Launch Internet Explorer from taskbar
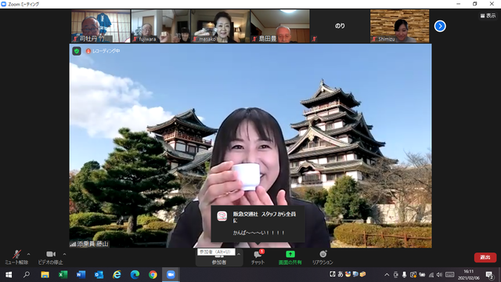The width and height of the screenshot is (501, 282). point(117,275)
